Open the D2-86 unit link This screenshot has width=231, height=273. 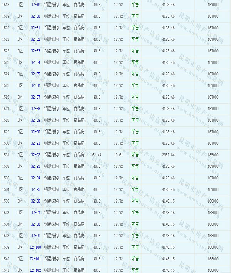[35, 85]
